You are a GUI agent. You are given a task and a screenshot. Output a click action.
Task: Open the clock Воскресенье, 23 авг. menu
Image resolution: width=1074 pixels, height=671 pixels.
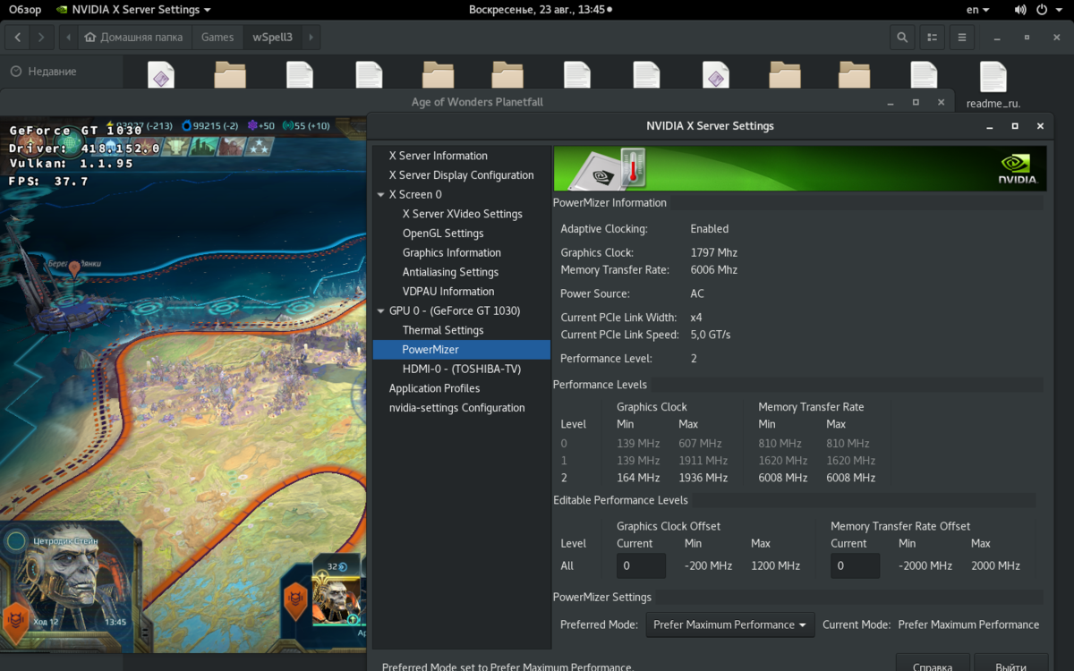[x=540, y=10]
